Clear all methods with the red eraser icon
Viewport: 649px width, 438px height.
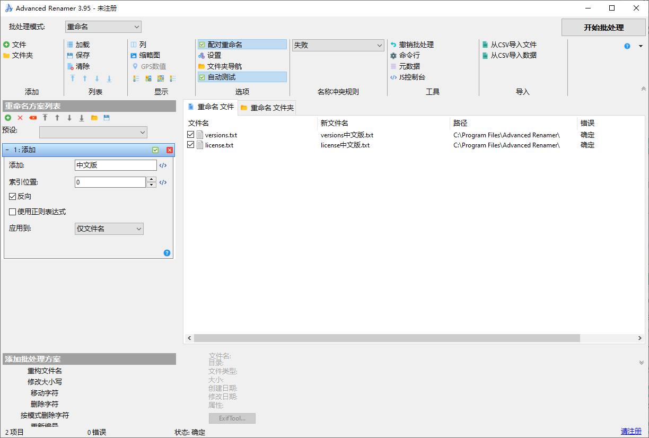point(33,118)
